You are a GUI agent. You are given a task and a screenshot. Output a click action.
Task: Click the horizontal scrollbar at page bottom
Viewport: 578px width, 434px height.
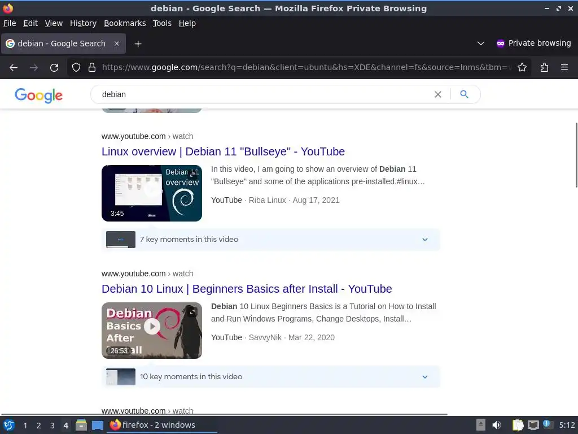pyautogui.click(x=224, y=414)
